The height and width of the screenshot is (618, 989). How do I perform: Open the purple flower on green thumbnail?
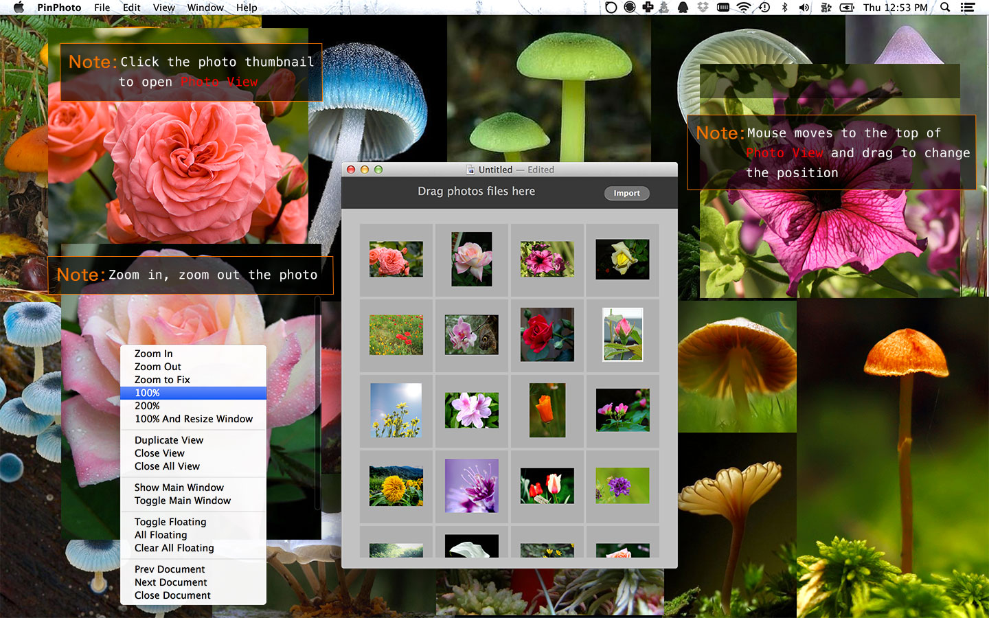click(622, 485)
